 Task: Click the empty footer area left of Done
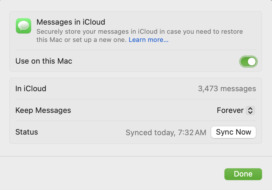tap(112, 174)
